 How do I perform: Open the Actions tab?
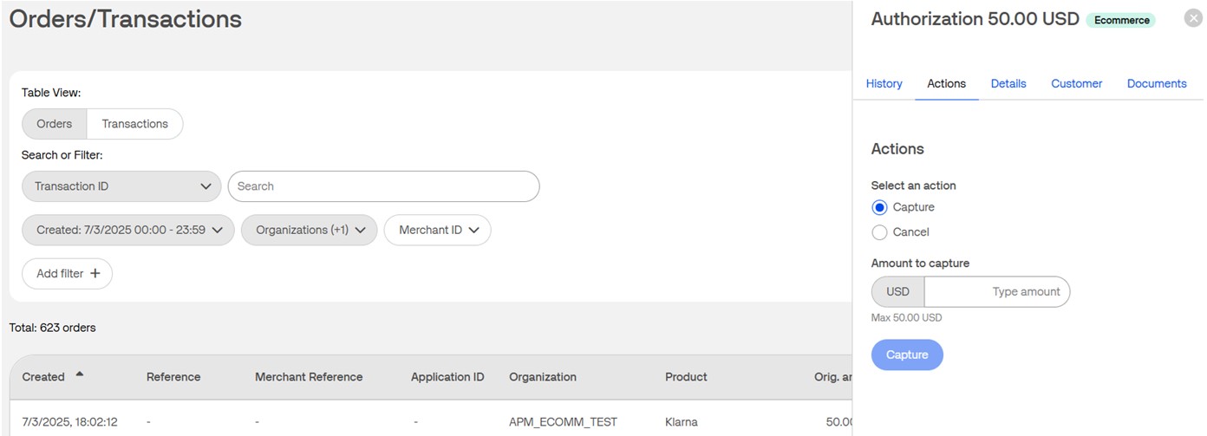coord(946,84)
